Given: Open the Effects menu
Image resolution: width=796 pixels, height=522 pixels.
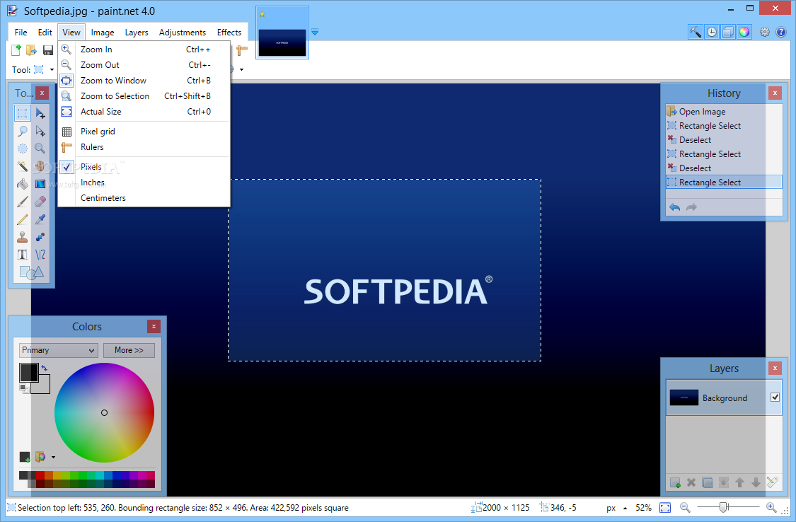Looking at the screenshot, I should coord(229,33).
